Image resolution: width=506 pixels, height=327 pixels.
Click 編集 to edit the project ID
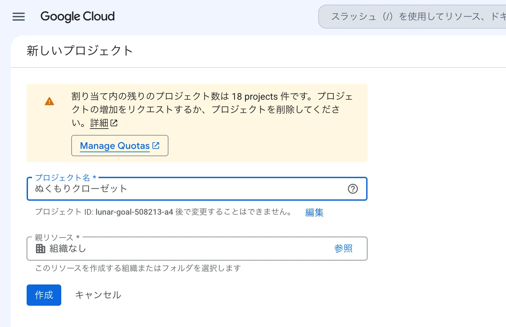tap(314, 212)
